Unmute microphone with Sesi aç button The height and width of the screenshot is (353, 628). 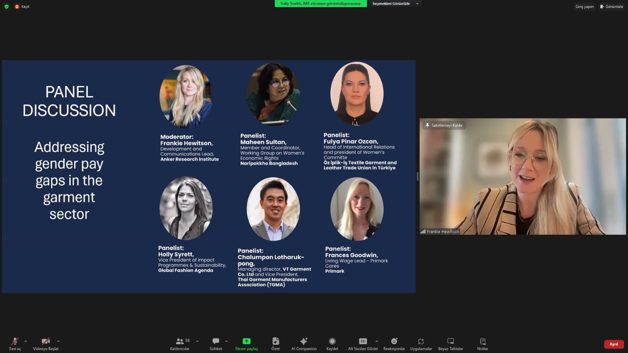(x=15, y=344)
